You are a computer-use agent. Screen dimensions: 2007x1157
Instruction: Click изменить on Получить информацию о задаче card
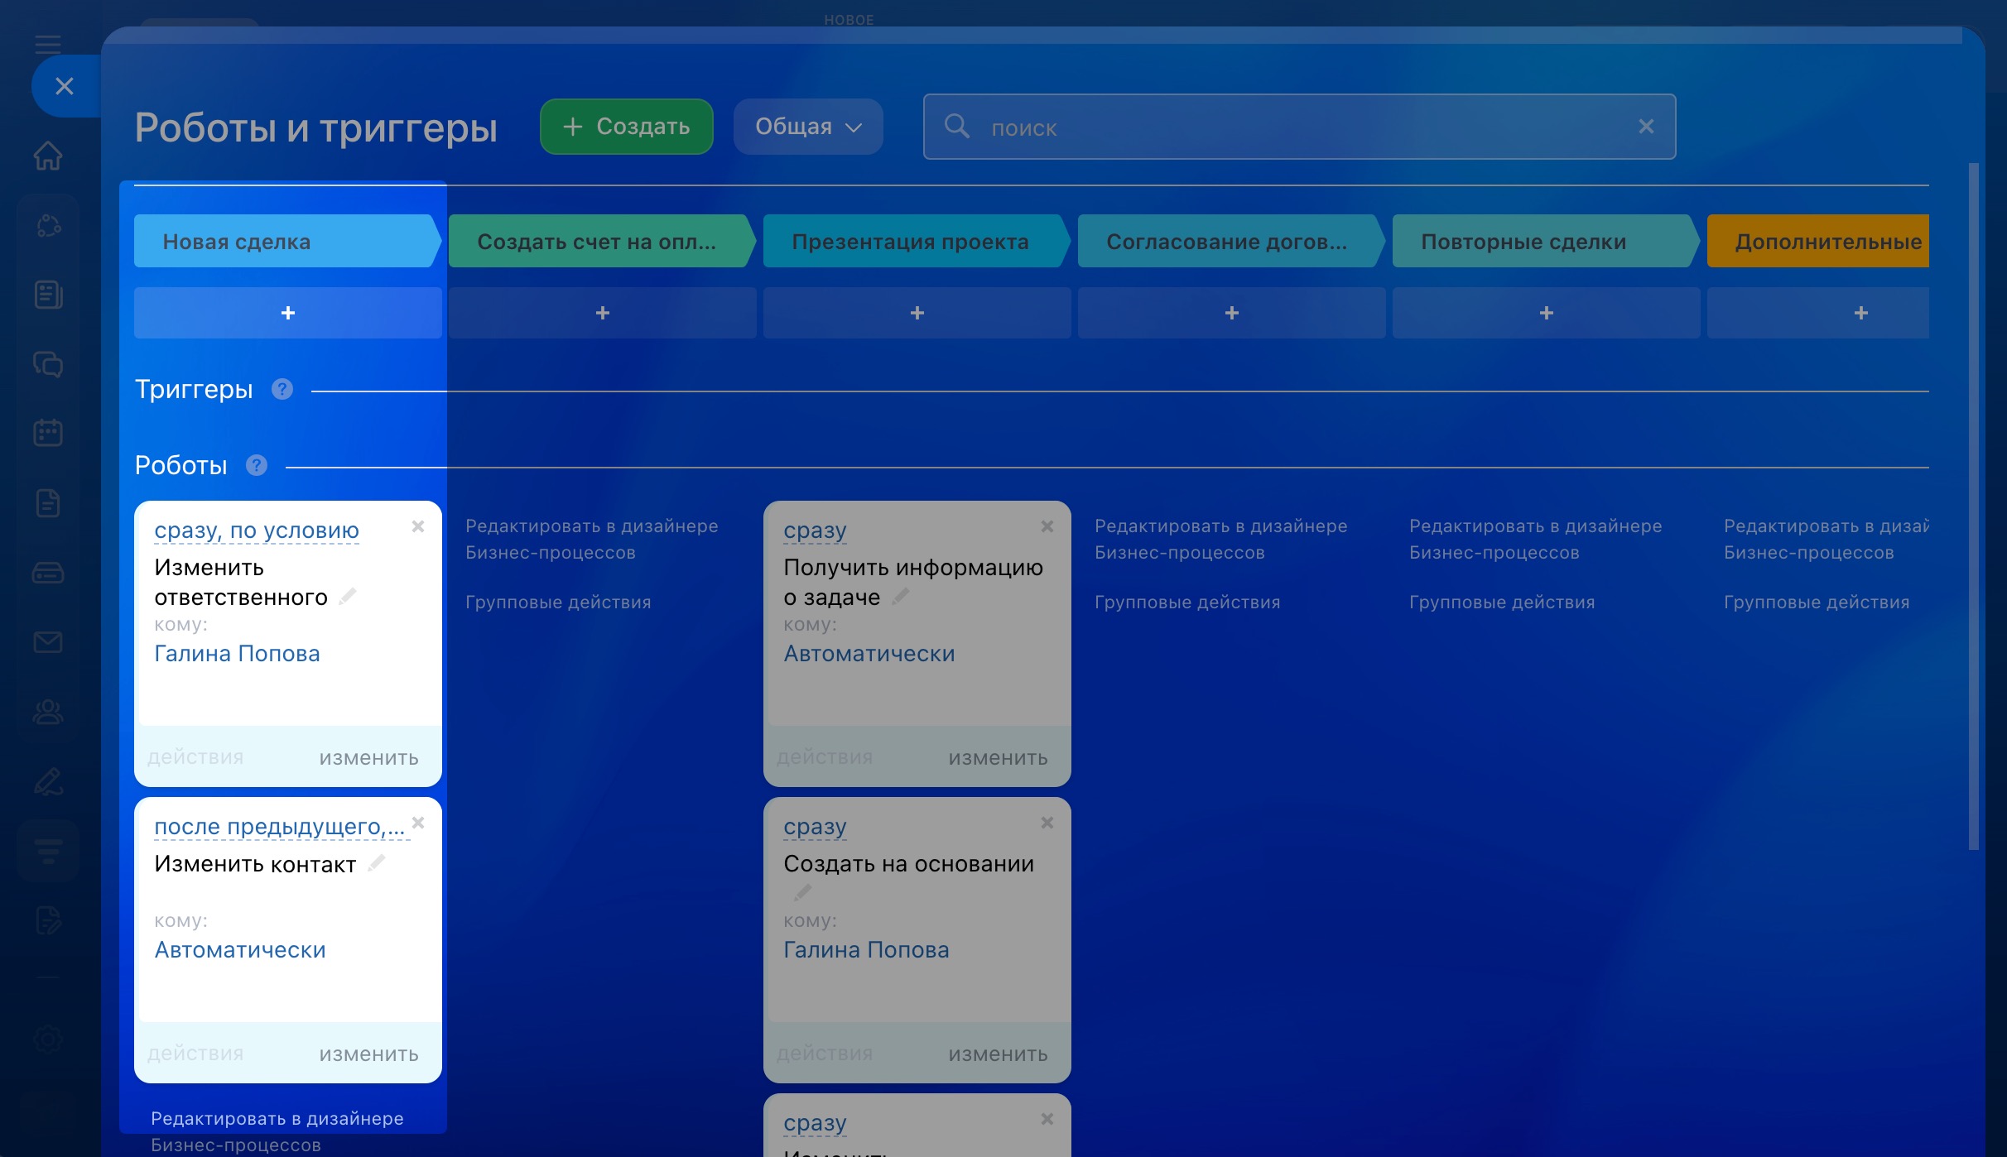click(998, 758)
